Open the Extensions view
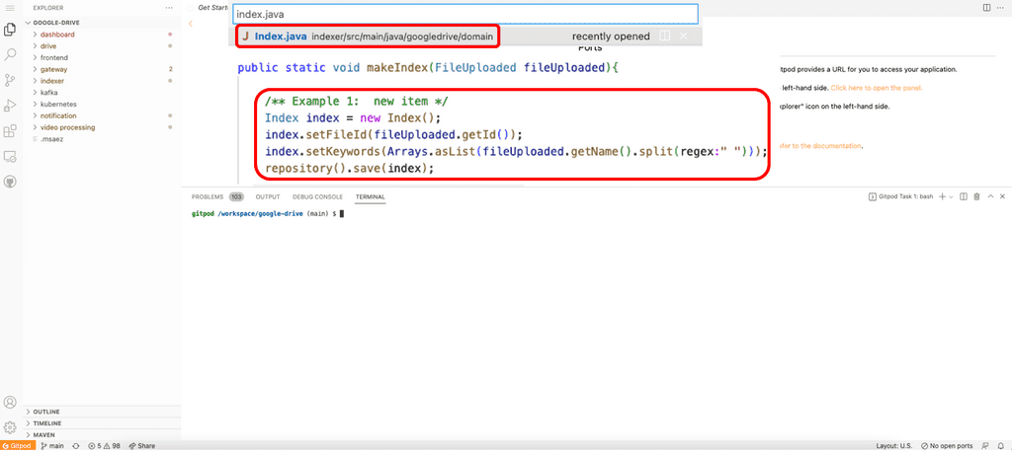 10,130
